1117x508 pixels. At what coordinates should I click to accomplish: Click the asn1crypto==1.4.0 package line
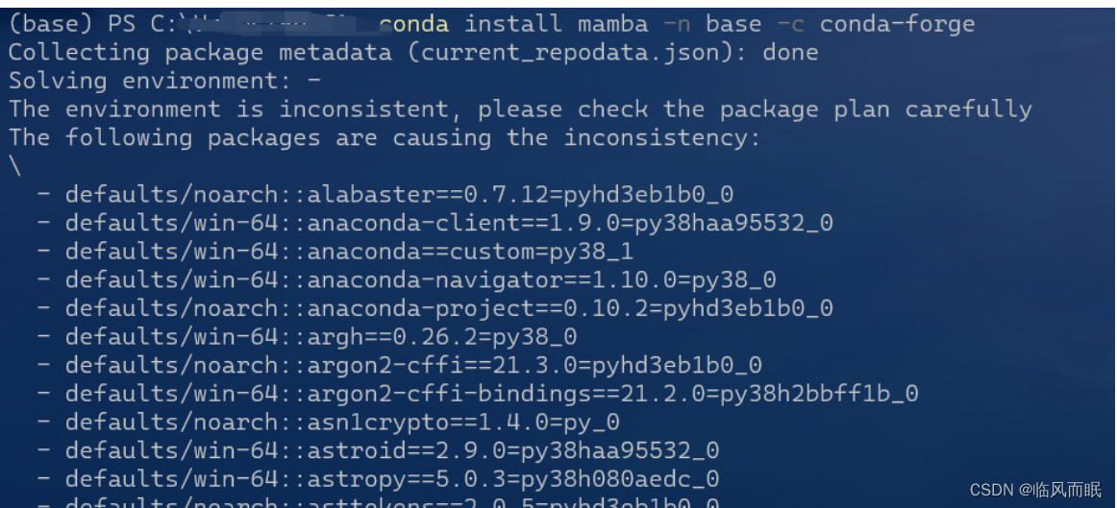pyautogui.click(x=329, y=423)
